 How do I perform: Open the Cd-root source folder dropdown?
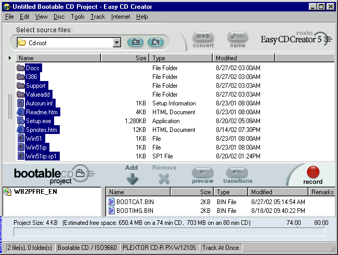116,43
